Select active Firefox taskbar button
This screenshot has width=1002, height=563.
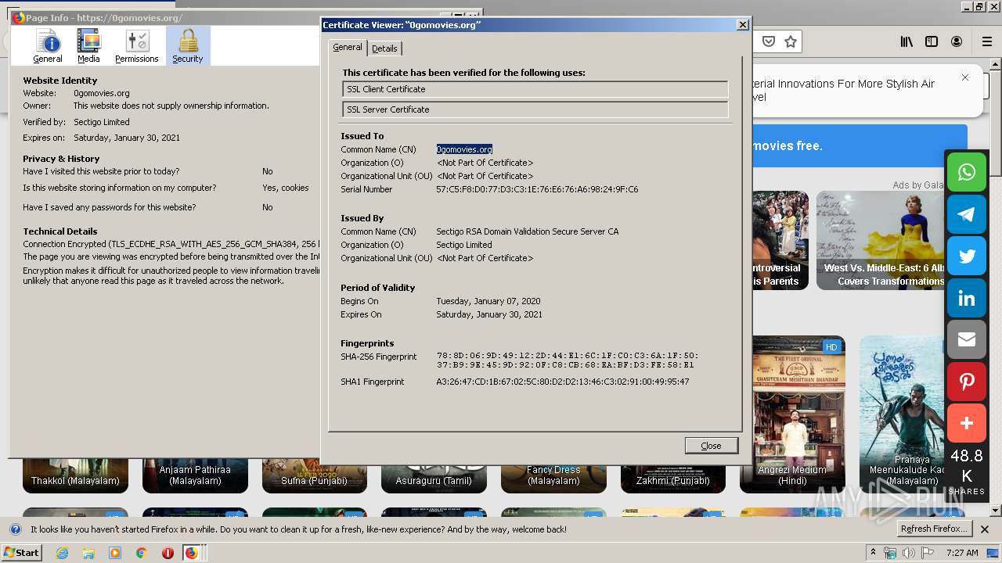191,553
